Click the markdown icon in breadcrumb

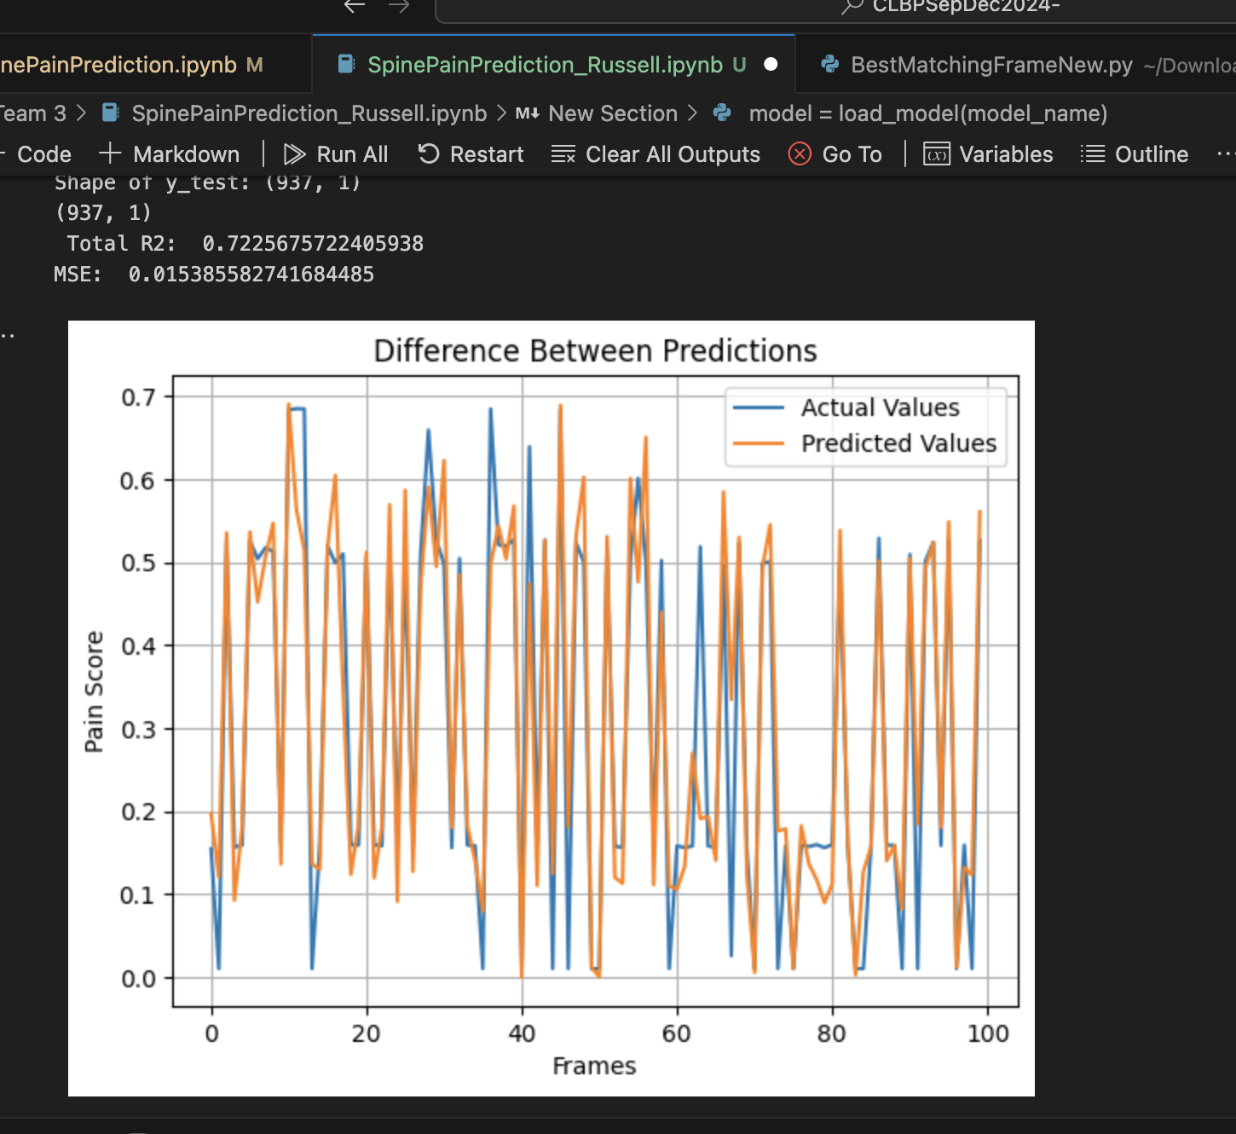point(528,113)
